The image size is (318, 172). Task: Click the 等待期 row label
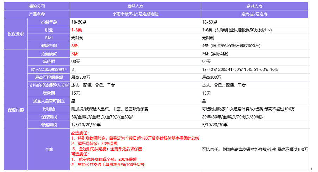point(49,62)
